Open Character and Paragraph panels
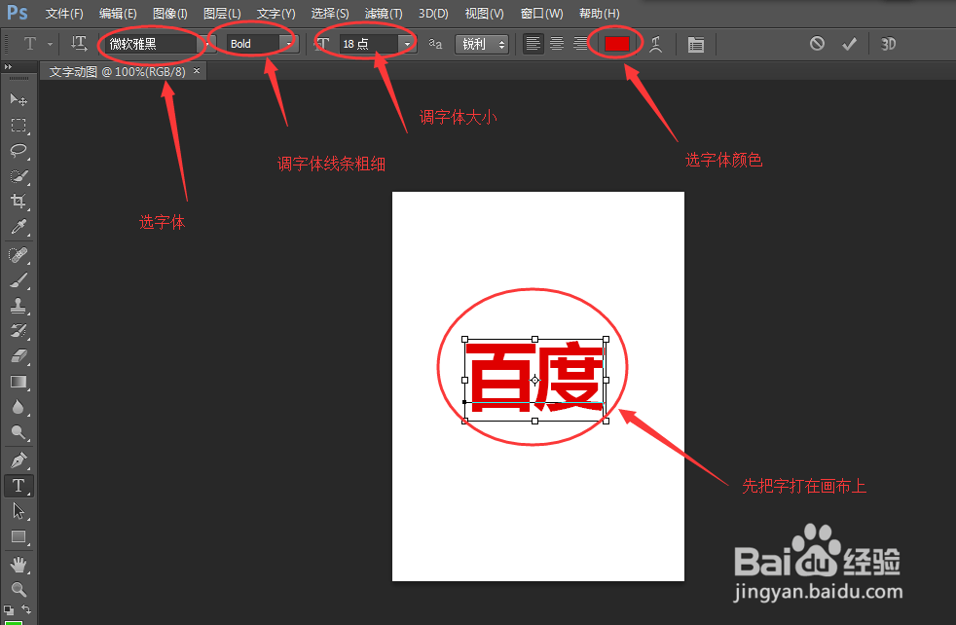The width and height of the screenshot is (956, 625). [696, 44]
